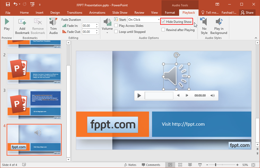
Task: Switch to Normal view
Action: (170, 165)
